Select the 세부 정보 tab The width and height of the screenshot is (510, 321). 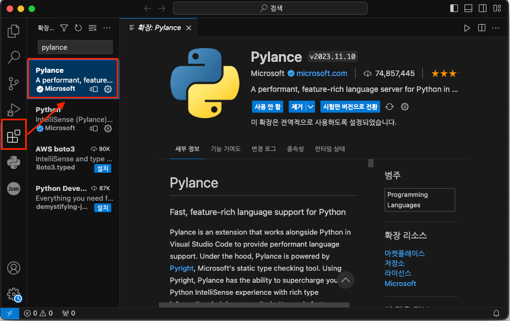(187, 149)
